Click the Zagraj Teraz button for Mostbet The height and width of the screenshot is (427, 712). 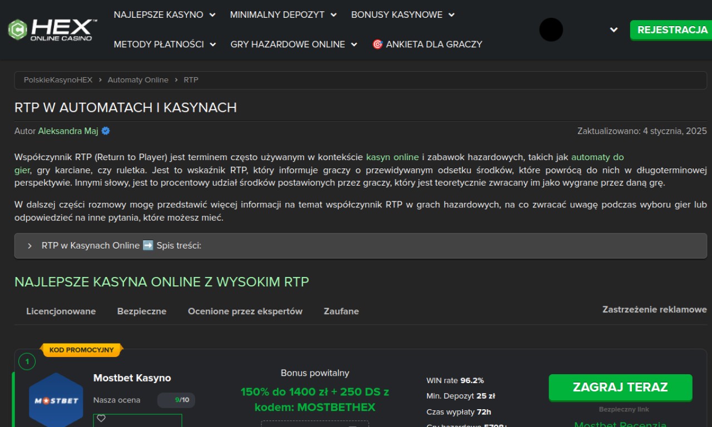pos(620,388)
